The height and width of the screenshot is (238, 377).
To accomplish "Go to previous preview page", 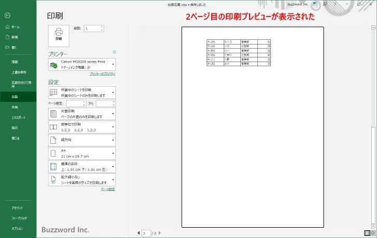I will (x=139, y=233).
